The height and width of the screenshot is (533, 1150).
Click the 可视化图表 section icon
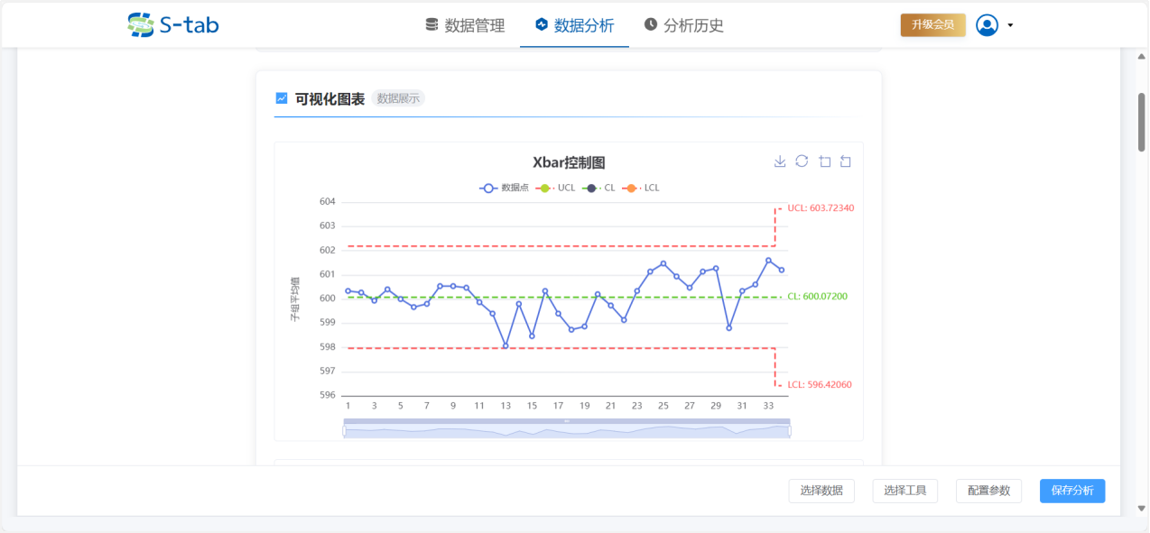coord(282,98)
